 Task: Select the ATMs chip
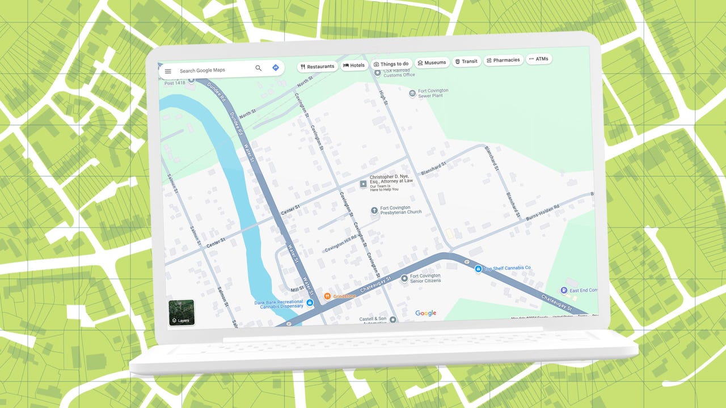(539, 59)
